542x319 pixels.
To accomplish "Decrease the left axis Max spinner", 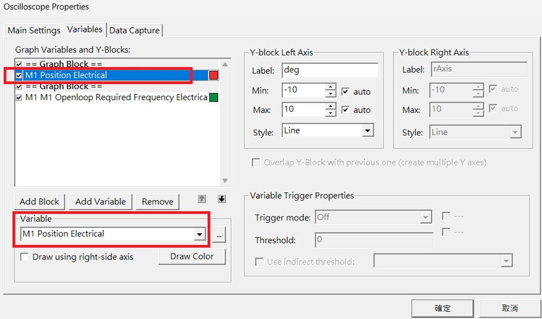I will pos(331,113).
